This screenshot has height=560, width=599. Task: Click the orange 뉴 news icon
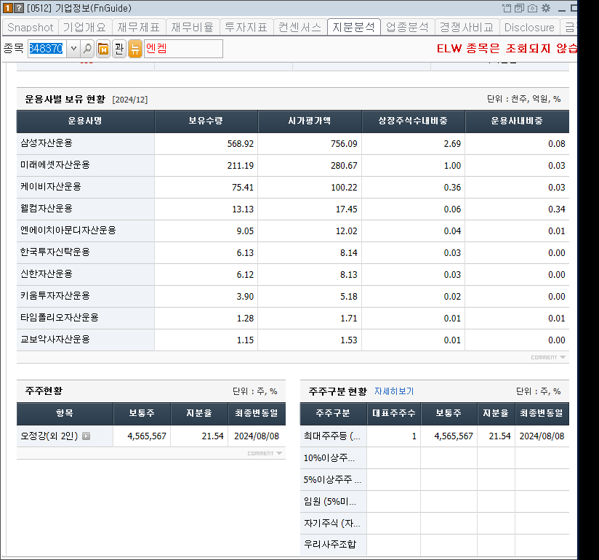coord(135,49)
